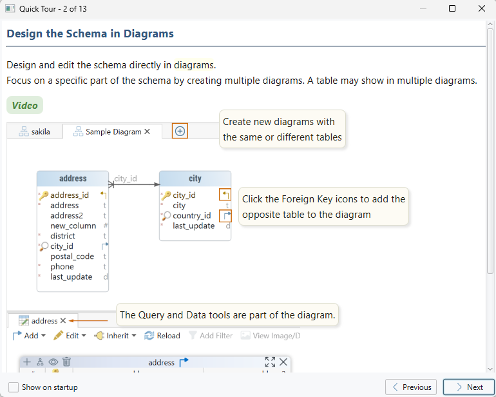
Task: Select the district column
Action: pyautogui.click(x=62, y=236)
